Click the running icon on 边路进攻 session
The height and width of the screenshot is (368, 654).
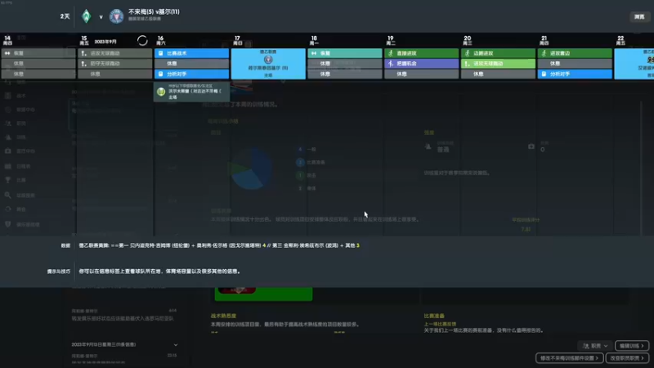468,53
